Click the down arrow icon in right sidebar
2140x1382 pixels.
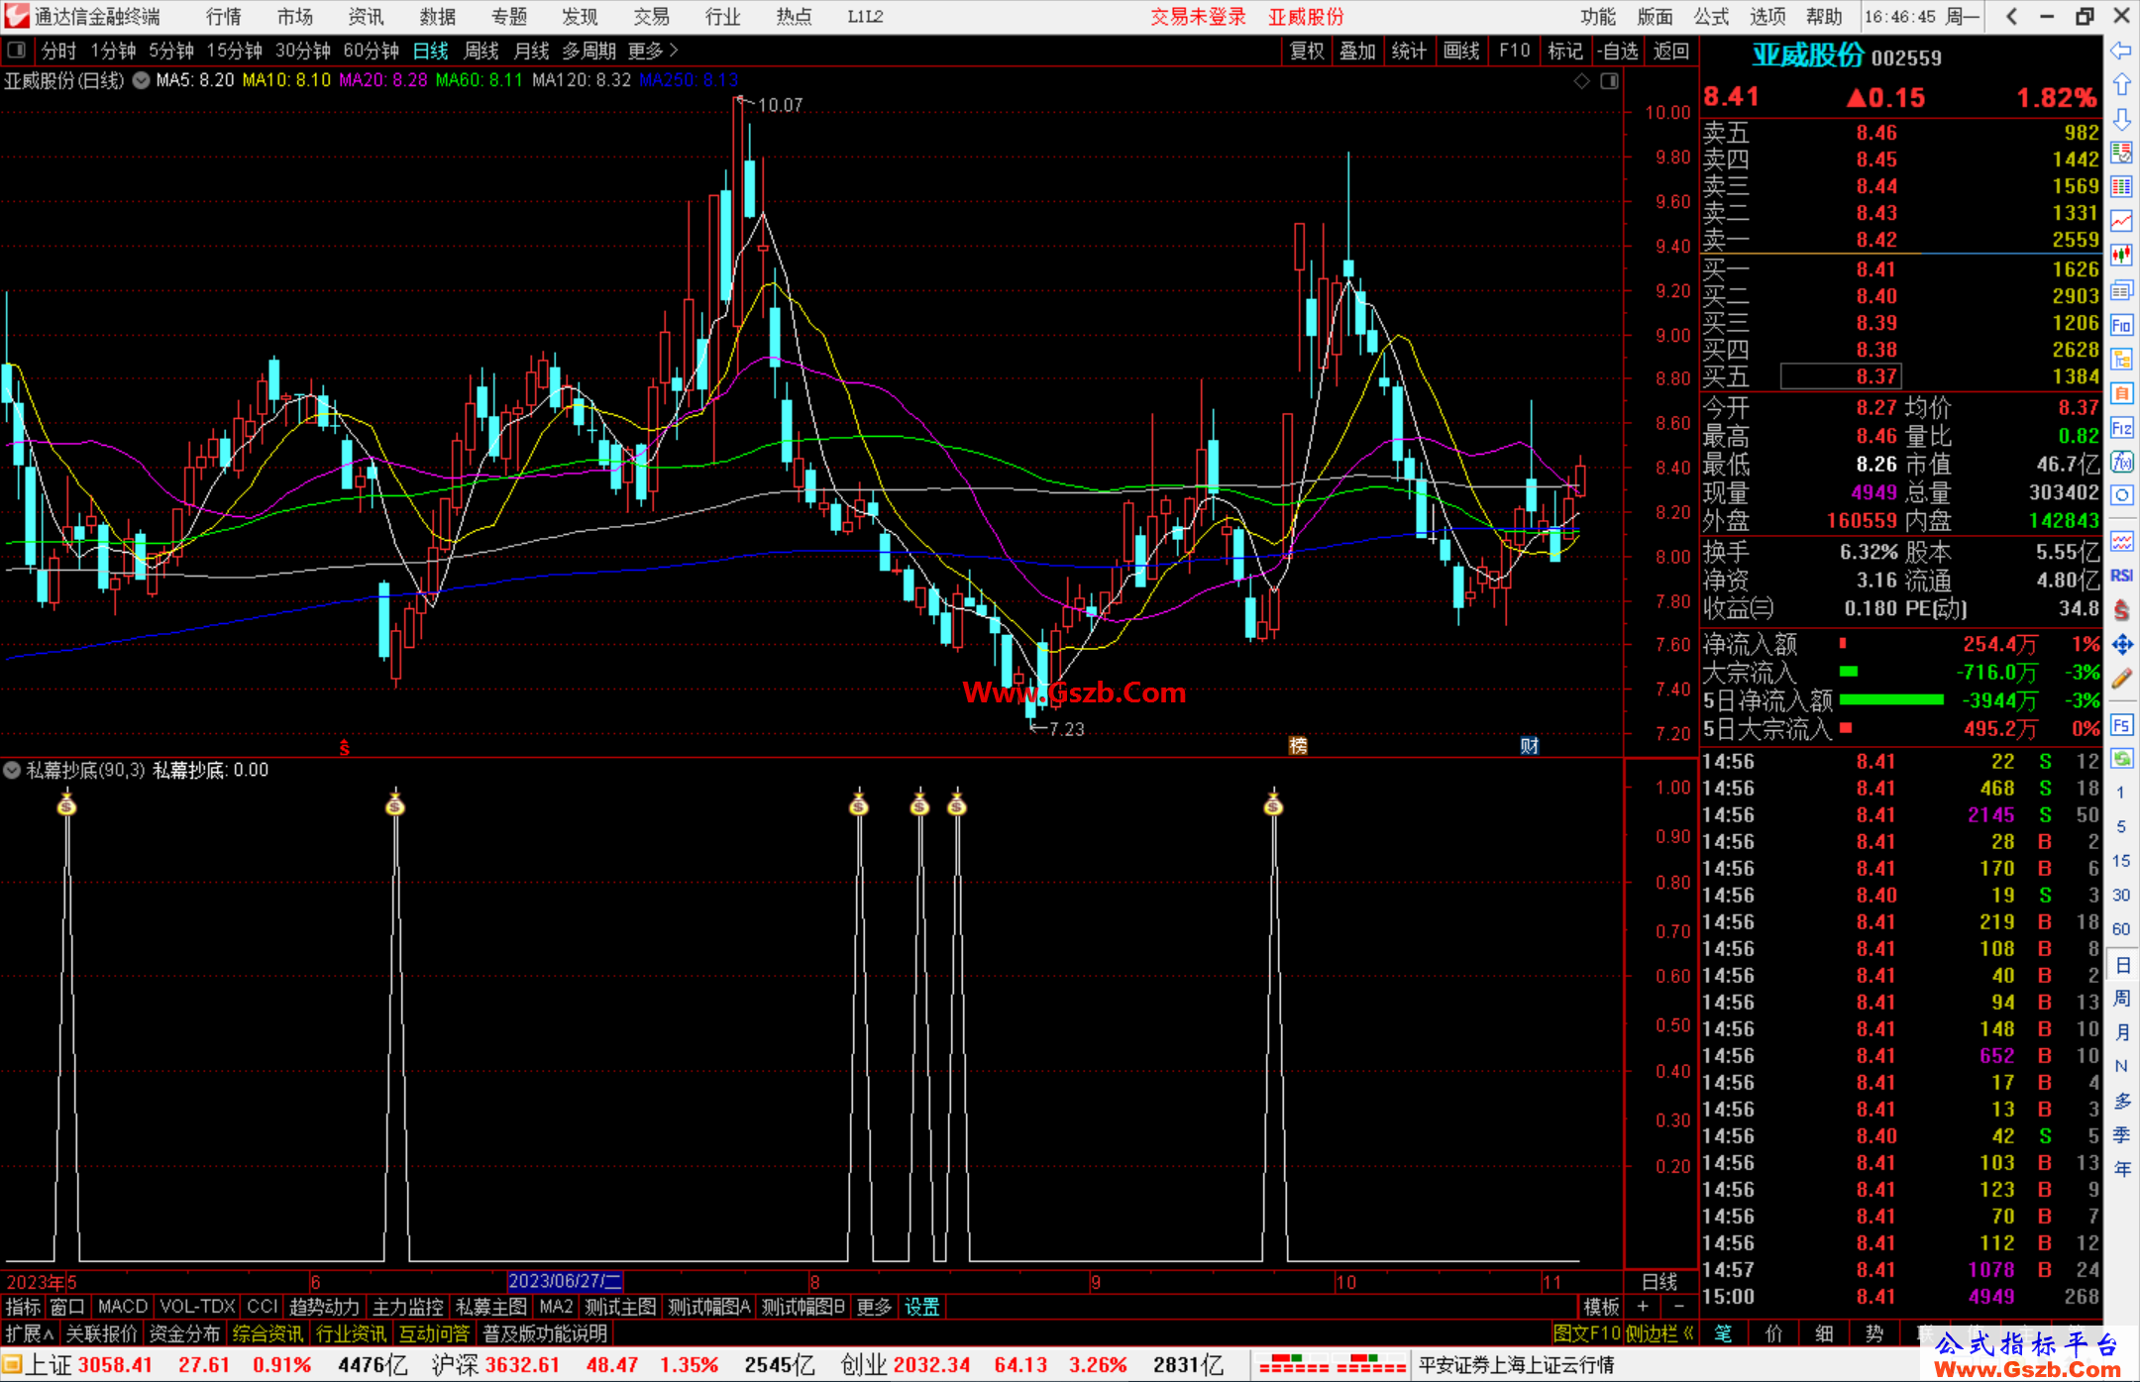(x=2121, y=119)
